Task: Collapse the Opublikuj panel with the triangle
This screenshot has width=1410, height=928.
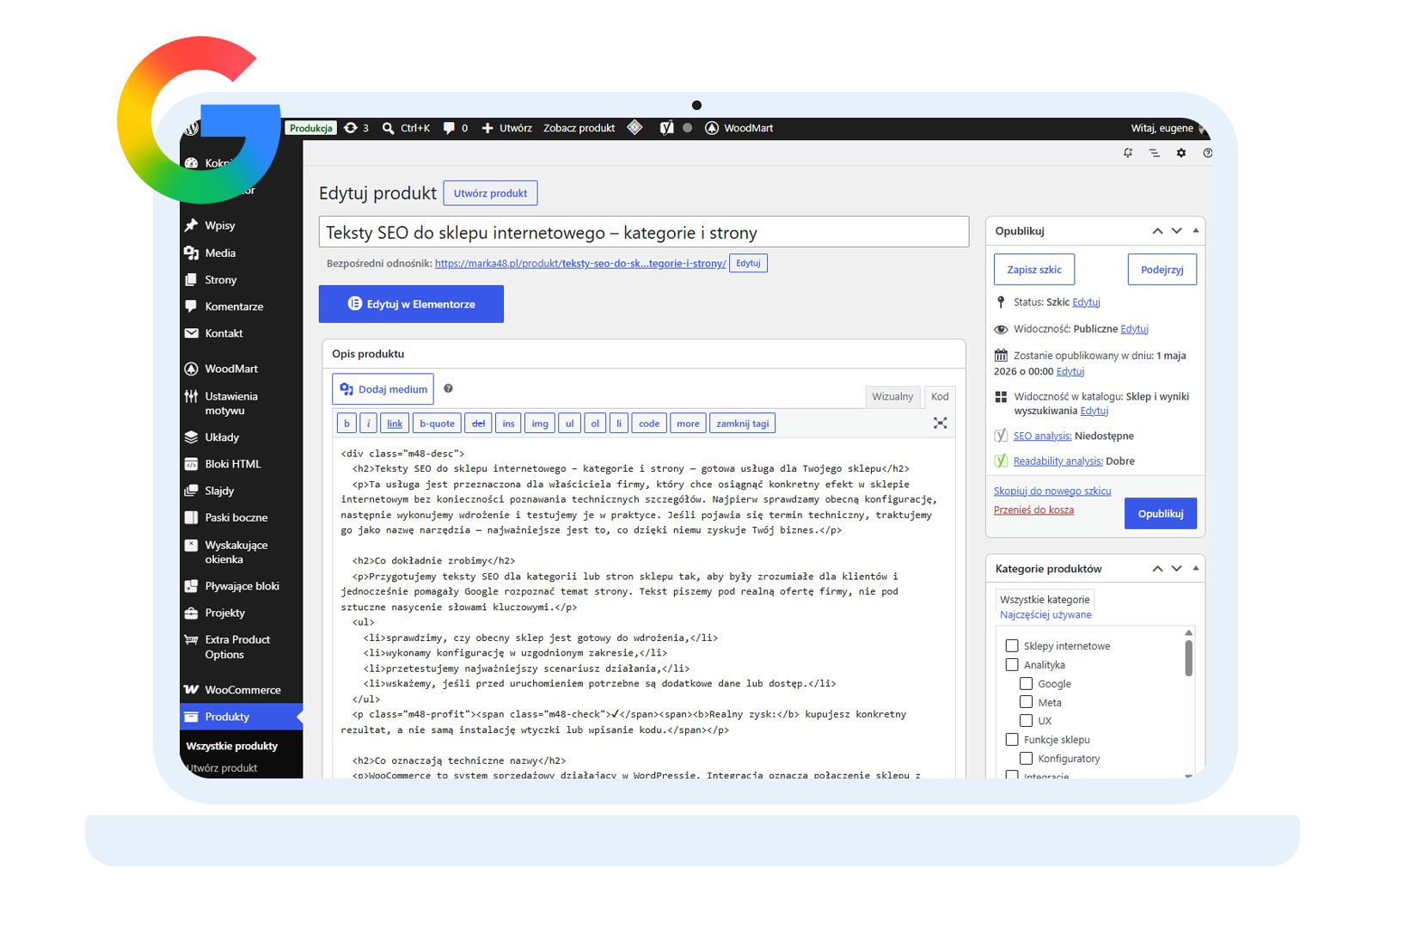Action: click(1195, 230)
